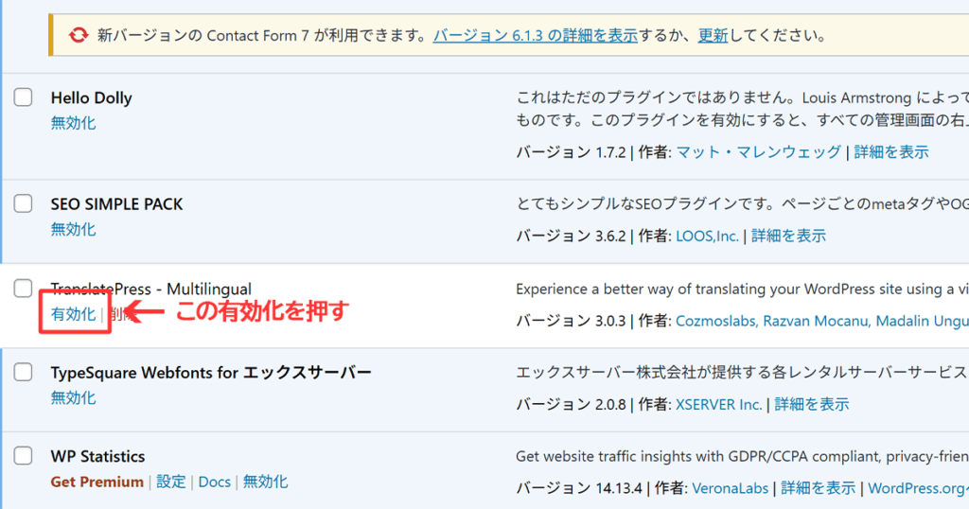Click Get Premium for WP Statistics

coord(97,482)
